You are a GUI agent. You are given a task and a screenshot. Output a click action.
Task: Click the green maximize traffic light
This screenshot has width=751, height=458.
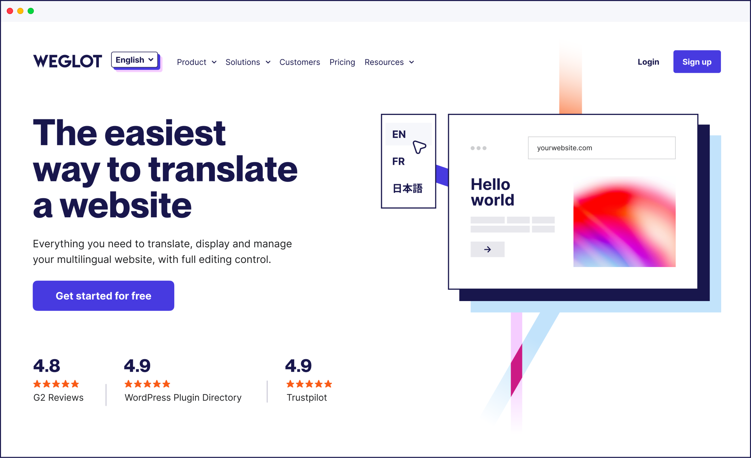[31, 11]
